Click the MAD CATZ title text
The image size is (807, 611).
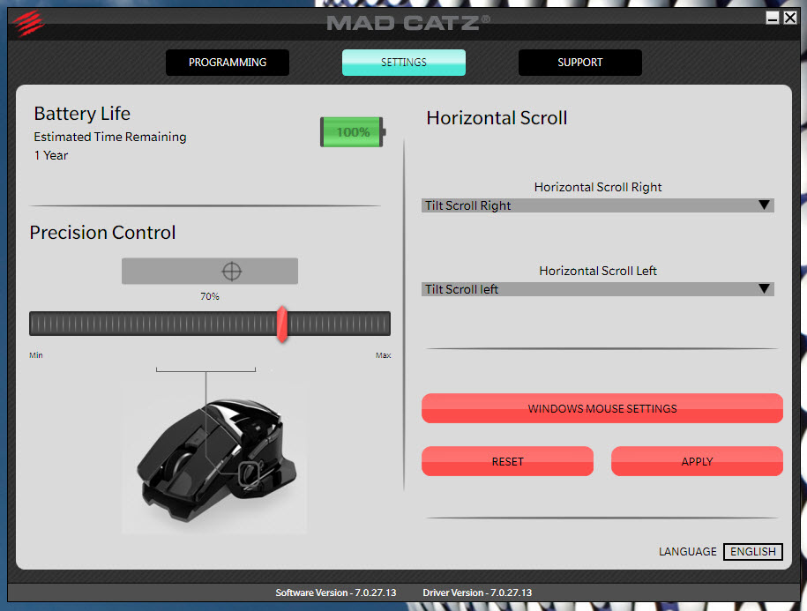click(408, 23)
